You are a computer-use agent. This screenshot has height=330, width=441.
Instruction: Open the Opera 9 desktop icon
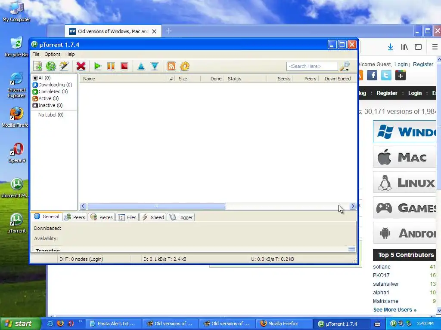point(17,153)
